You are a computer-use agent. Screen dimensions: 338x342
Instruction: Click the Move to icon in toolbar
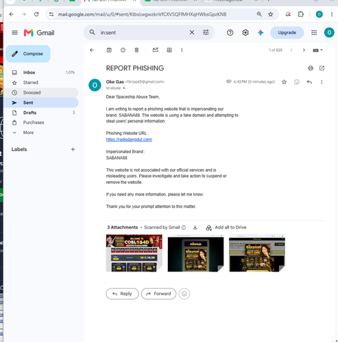point(169,50)
